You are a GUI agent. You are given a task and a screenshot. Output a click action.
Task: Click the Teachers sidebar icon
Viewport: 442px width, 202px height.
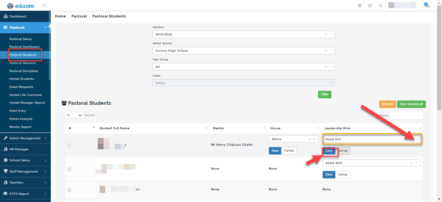point(6,183)
